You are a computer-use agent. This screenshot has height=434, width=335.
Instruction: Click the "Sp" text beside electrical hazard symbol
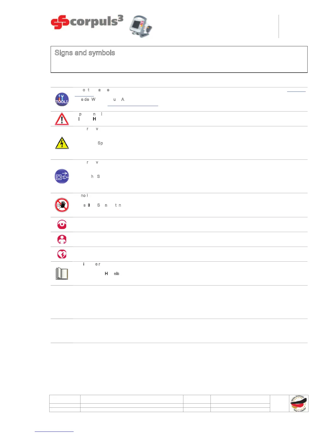[x=100, y=143]
